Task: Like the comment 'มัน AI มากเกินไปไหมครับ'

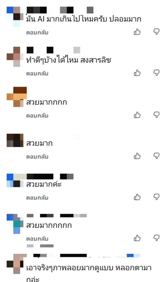Action: [137, 32]
